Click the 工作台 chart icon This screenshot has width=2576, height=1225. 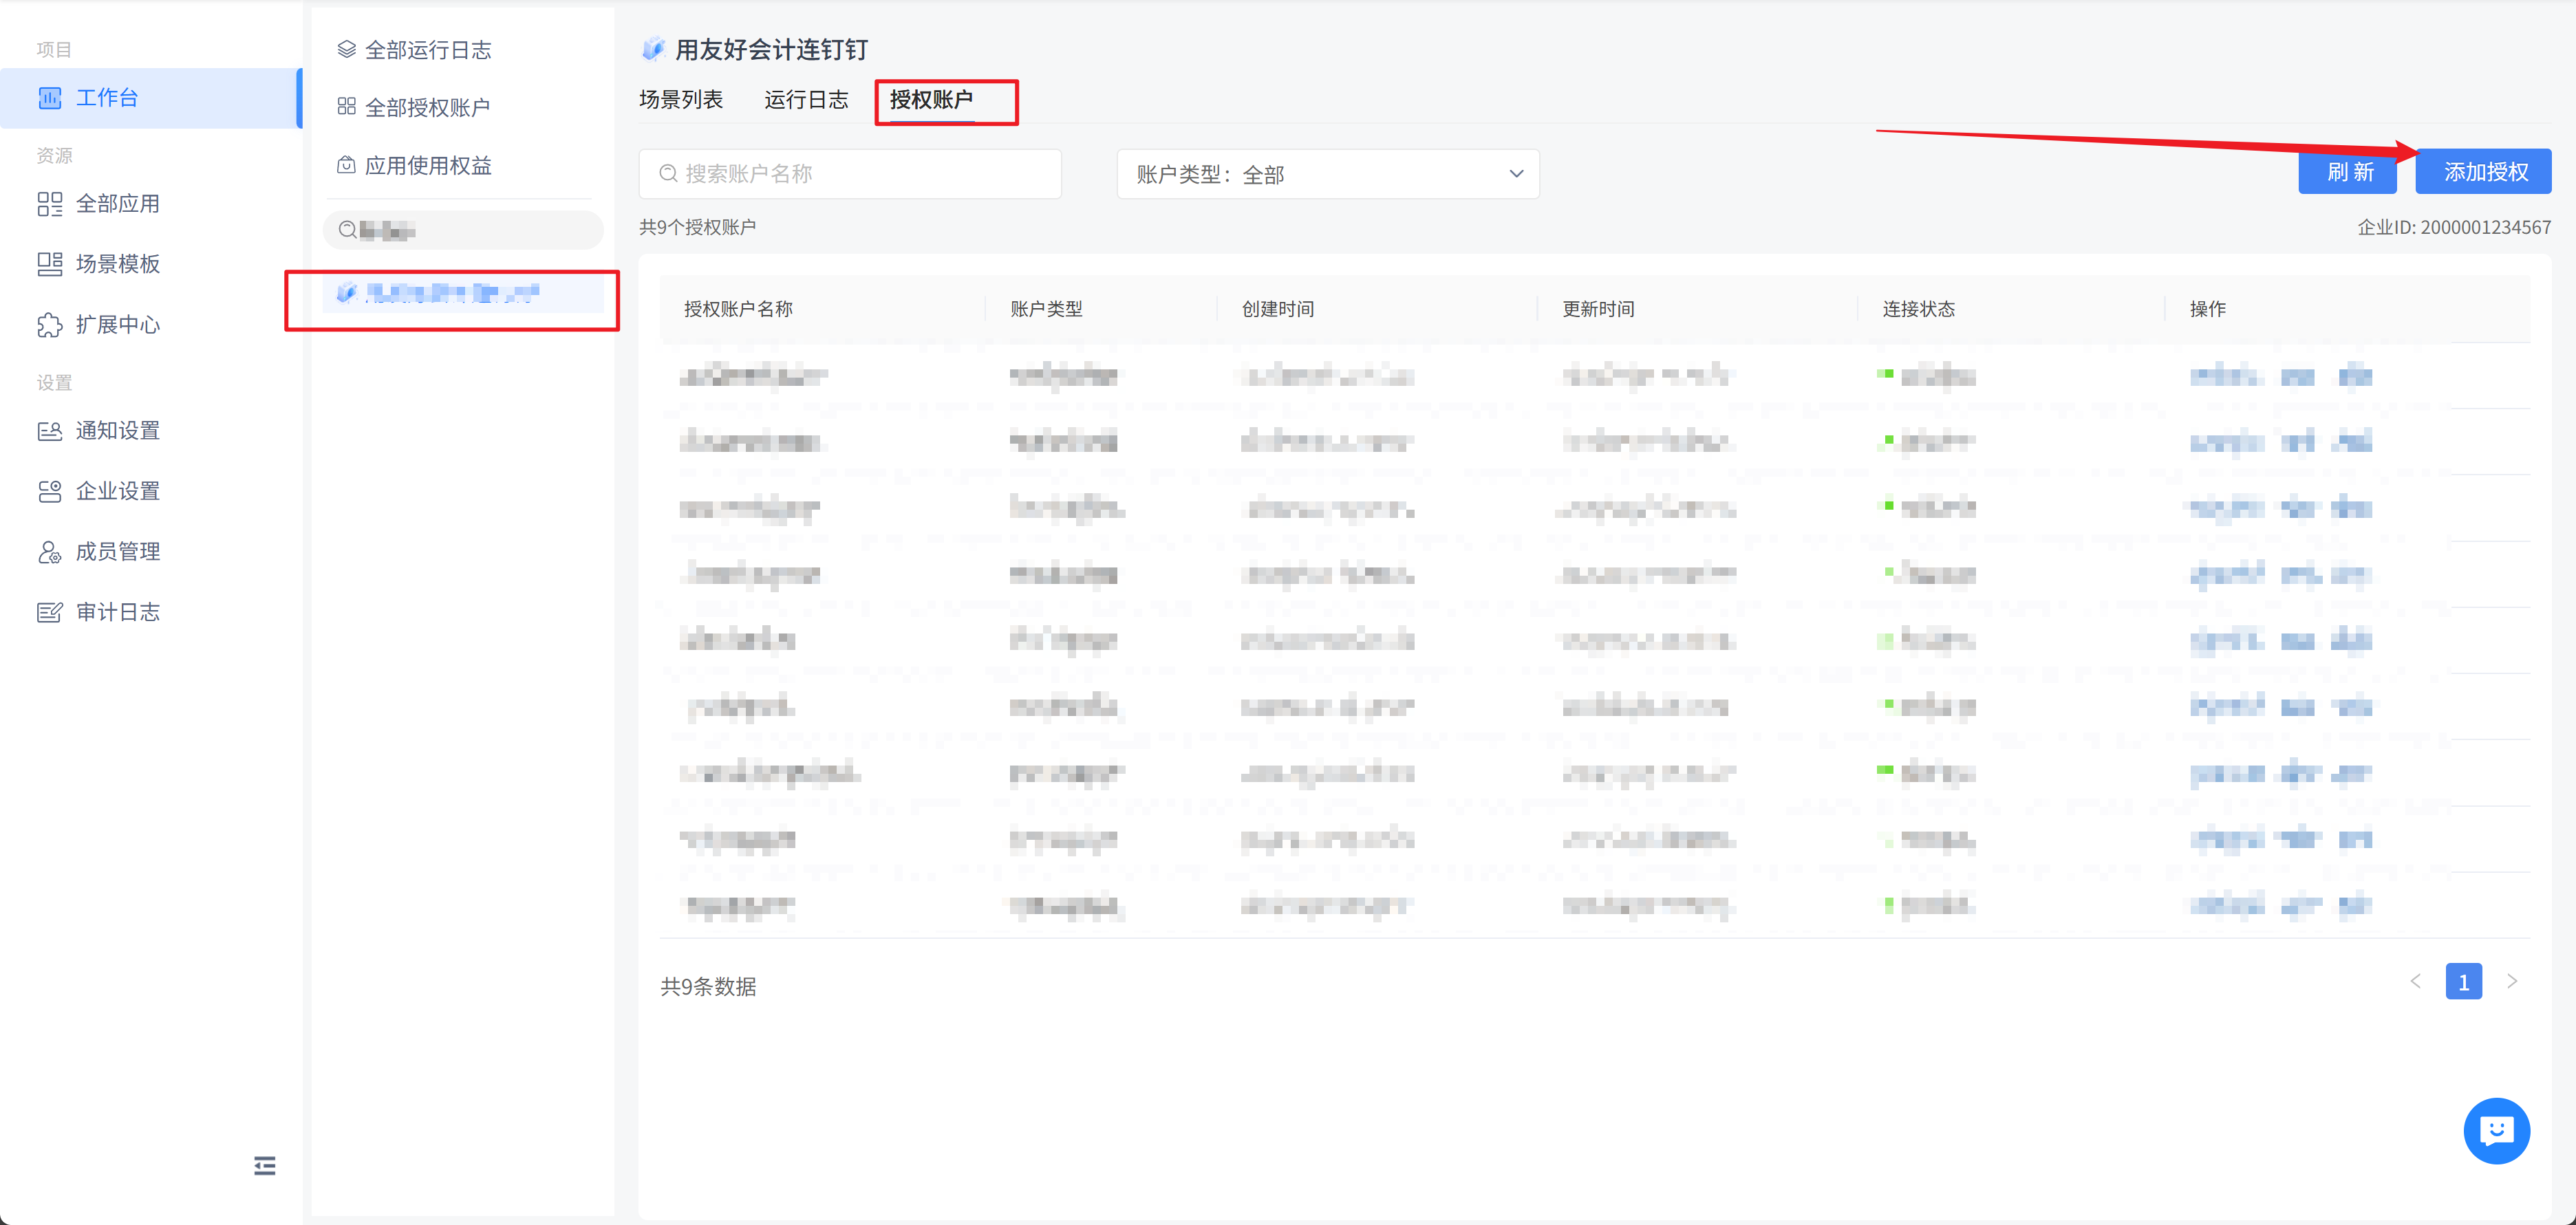pyautogui.click(x=49, y=98)
